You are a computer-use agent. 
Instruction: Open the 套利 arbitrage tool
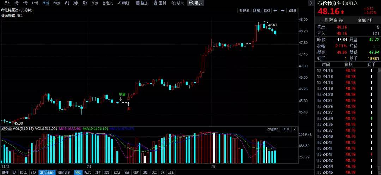[x=160, y=3]
